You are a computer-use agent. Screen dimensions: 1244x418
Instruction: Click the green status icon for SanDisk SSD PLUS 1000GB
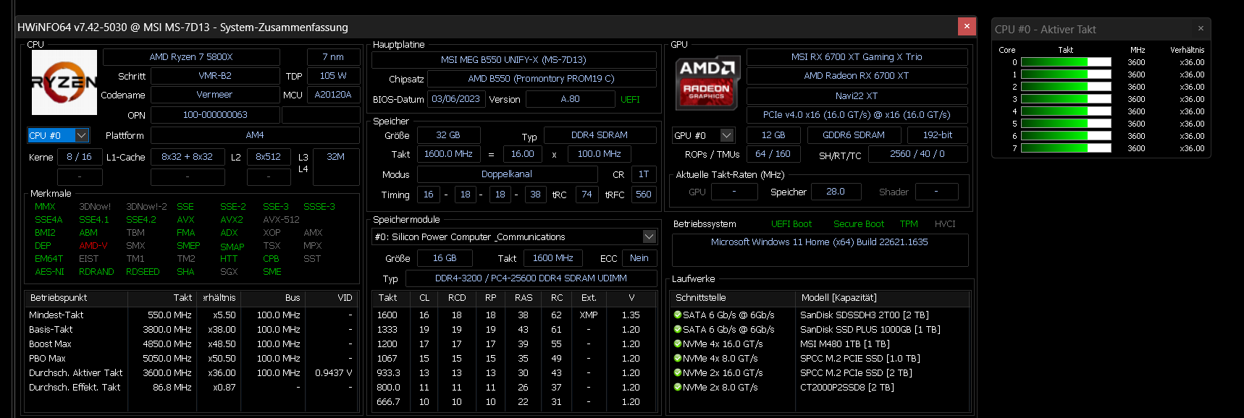(x=678, y=329)
